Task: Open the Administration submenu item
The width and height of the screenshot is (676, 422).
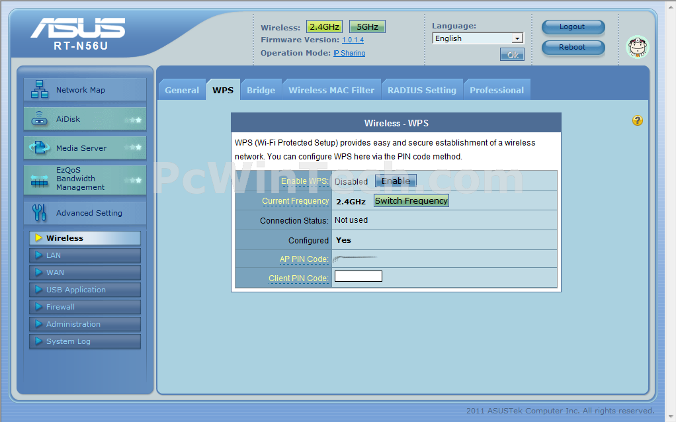Action: point(85,324)
